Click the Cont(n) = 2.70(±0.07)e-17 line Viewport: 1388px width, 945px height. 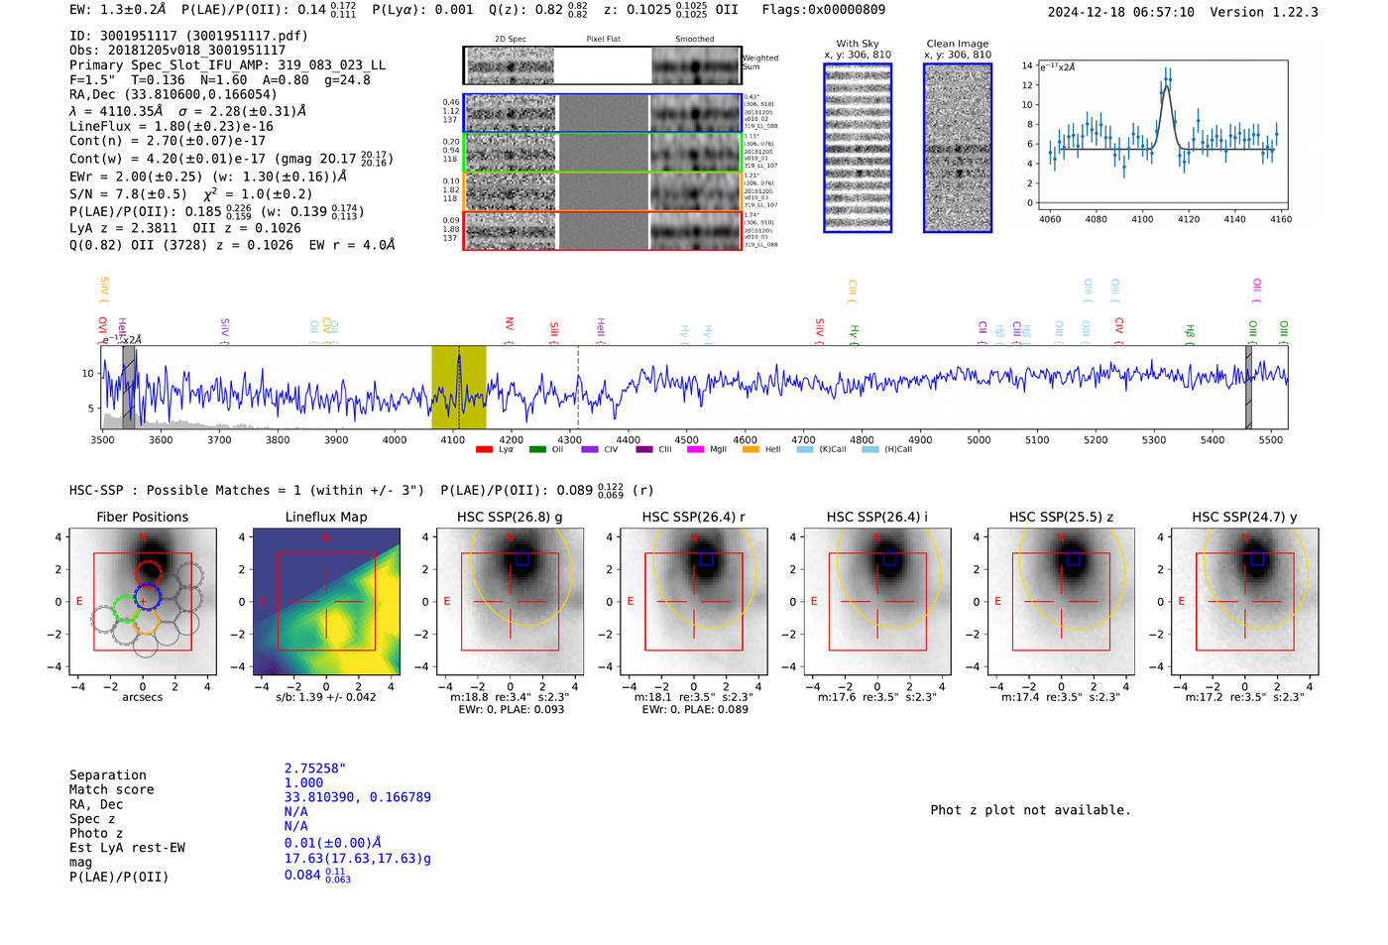click(168, 141)
